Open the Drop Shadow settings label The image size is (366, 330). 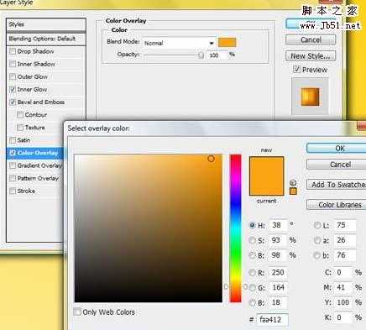[35, 51]
